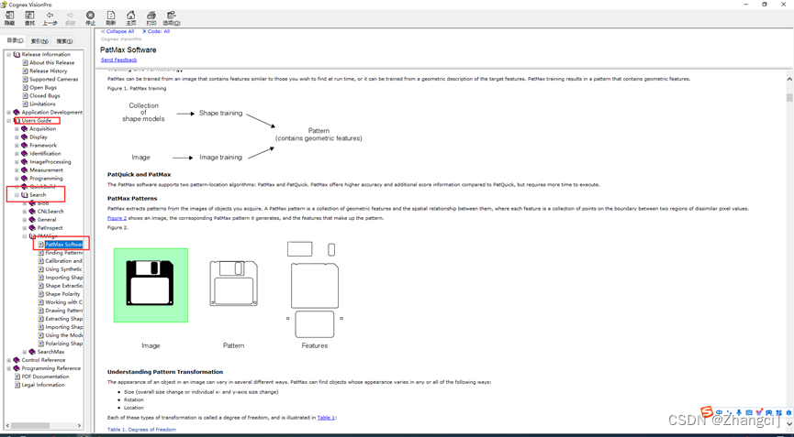Open the Drawing Pattern topic
Screen dimensions: 794x437
(x=64, y=311)
